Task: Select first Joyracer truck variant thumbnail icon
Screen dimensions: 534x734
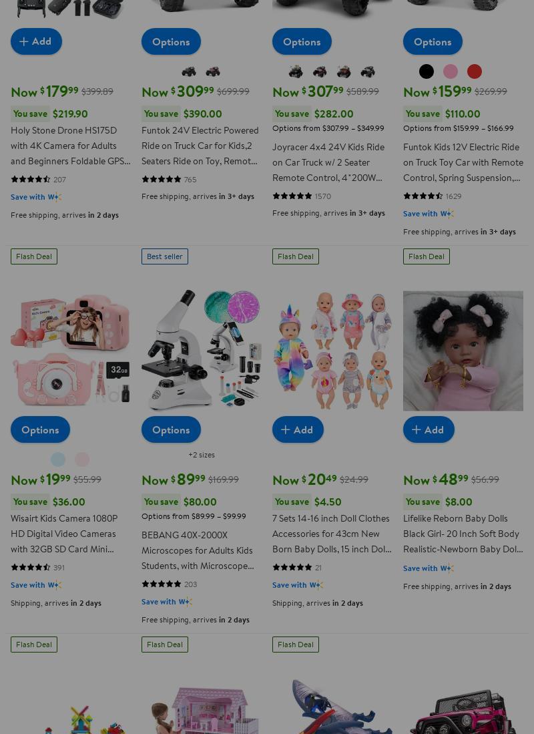Action: (x=296, y=71)
